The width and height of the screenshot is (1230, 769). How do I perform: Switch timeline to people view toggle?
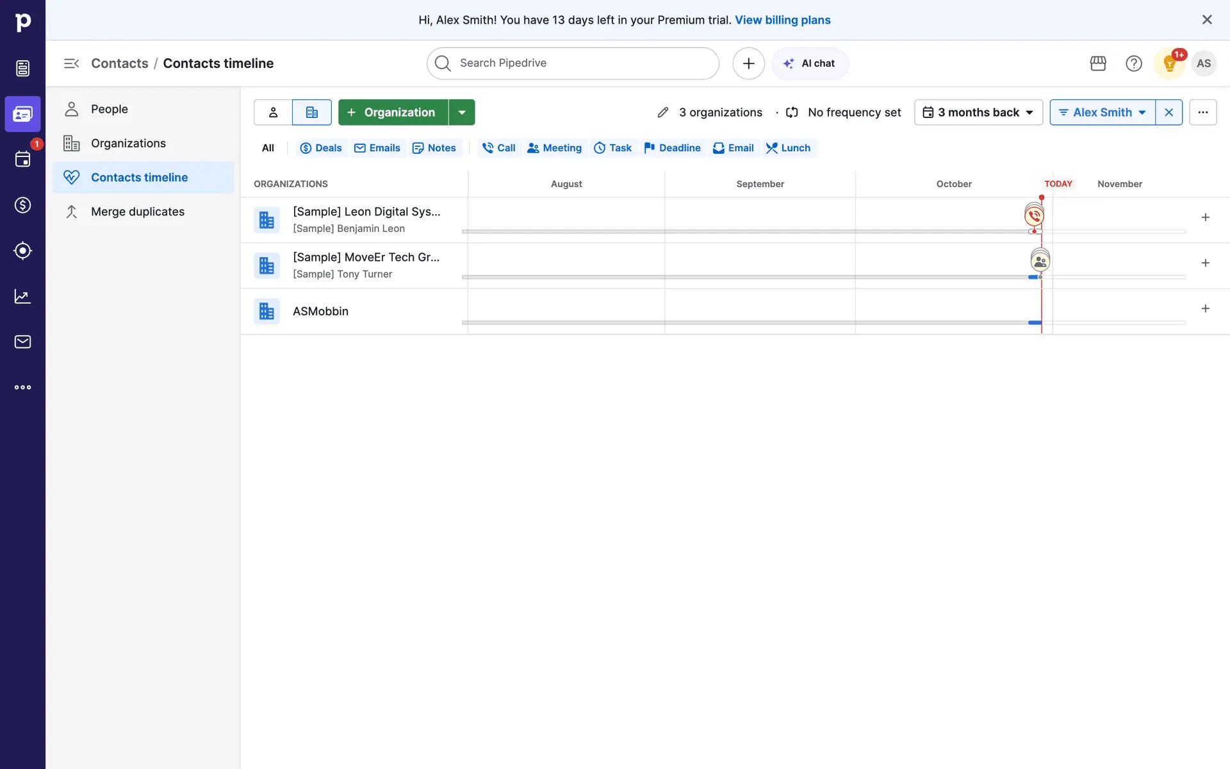tap(273, 113)
